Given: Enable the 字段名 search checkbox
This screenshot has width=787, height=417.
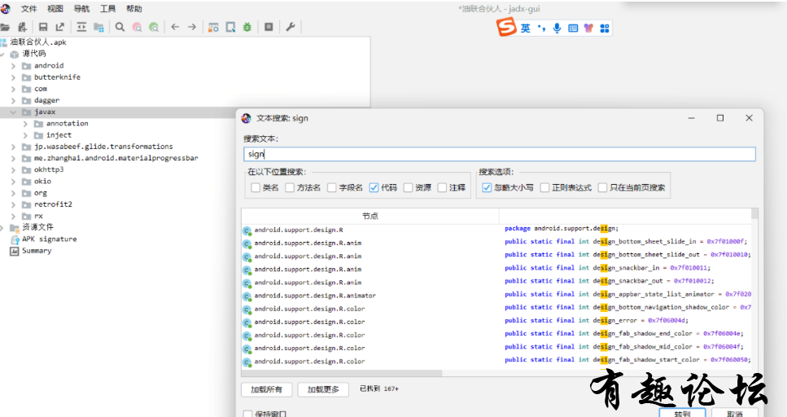Looking at the screenshot, I should tap(332, 187).
